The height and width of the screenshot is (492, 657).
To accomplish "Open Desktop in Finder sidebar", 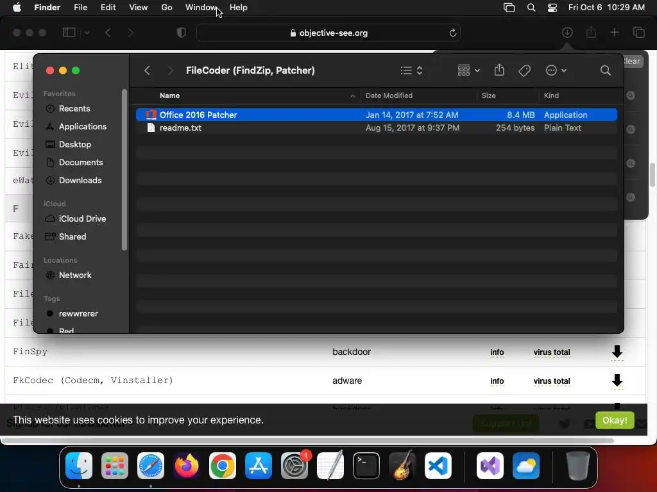I will click(74, 144).
